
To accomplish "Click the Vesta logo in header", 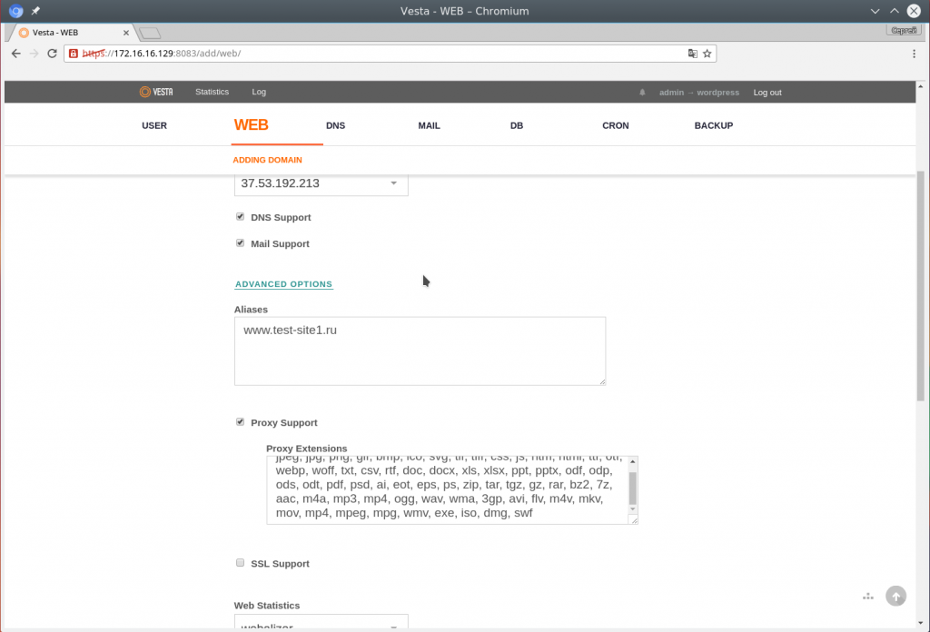I will (x=156, y=92).
